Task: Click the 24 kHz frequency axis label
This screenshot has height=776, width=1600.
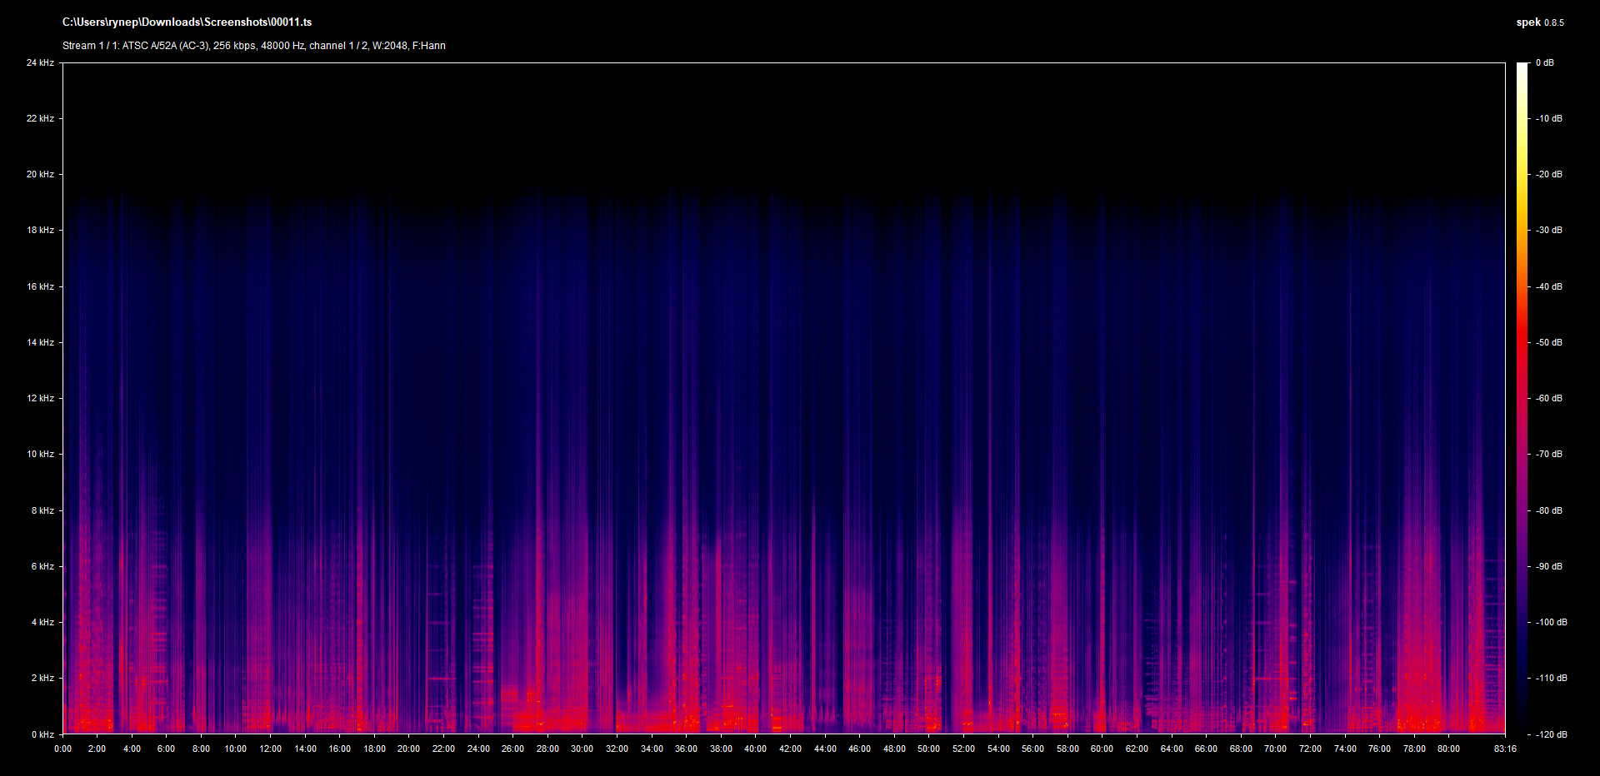Action: tap(40, 63)
